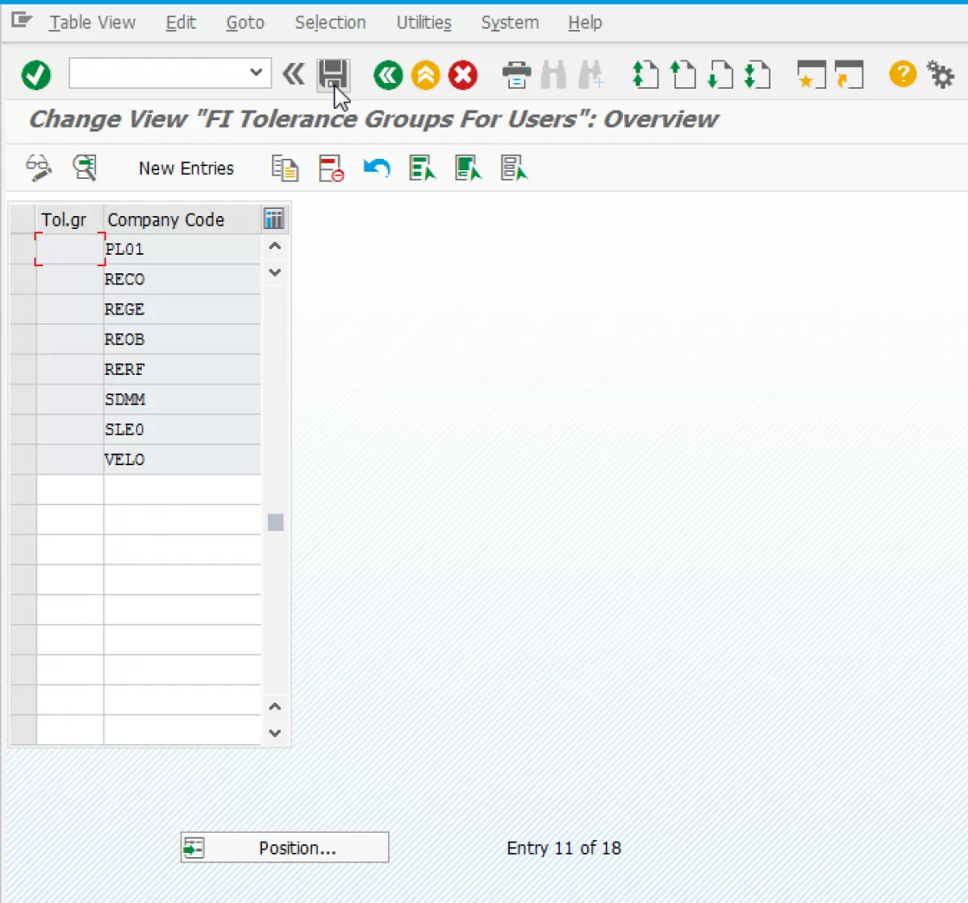Select row selector for PL01 row
The height and width of the screenshot is (903, 968).
pos(23,249)
